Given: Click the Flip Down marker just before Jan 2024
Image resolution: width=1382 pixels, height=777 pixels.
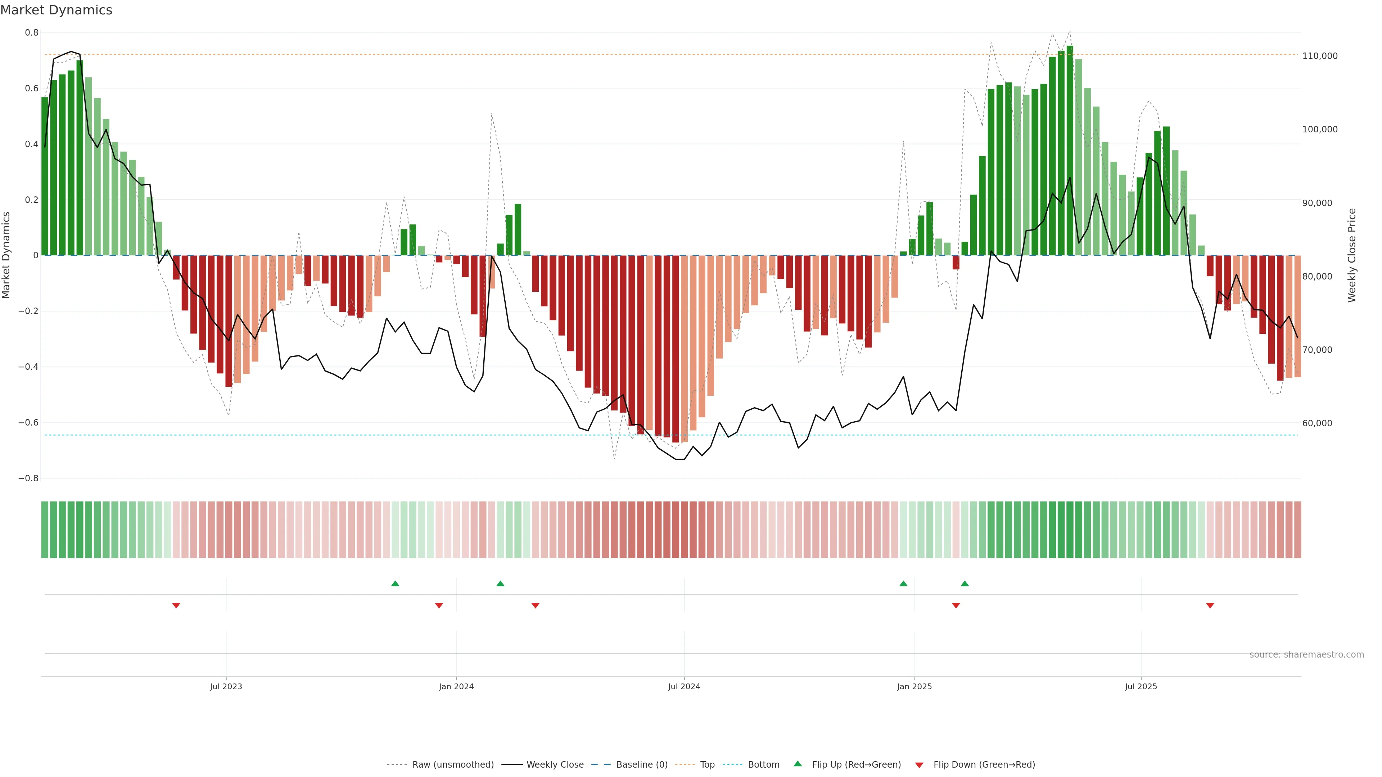Looking at the screenshot, I should pos(439,605).
